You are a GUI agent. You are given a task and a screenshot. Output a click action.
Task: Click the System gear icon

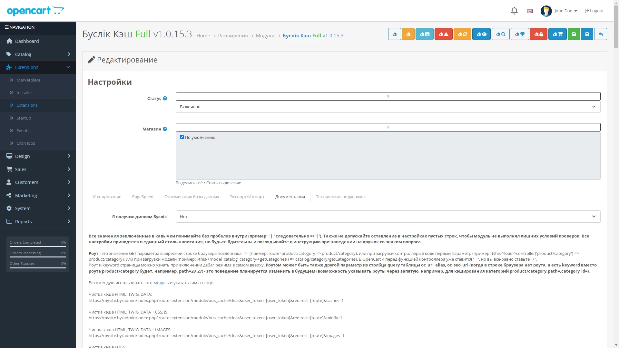click(x=9, y=208)
